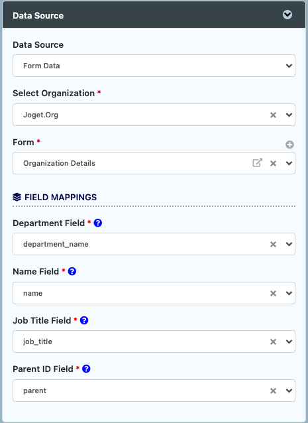Open the Data Source dropdown showing Form Data
The image size is (308, 423).
pyautogui.click(x=154, y=66)
